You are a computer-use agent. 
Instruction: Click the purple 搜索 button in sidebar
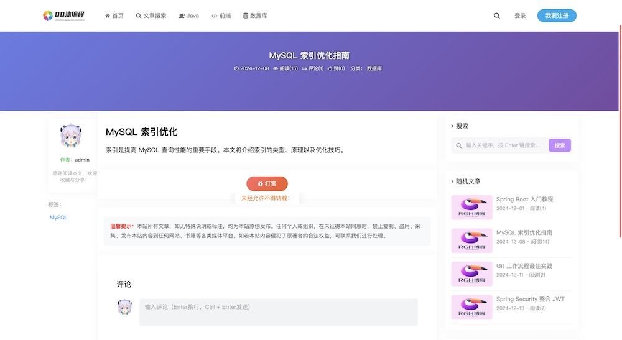[x=560, y=145]
